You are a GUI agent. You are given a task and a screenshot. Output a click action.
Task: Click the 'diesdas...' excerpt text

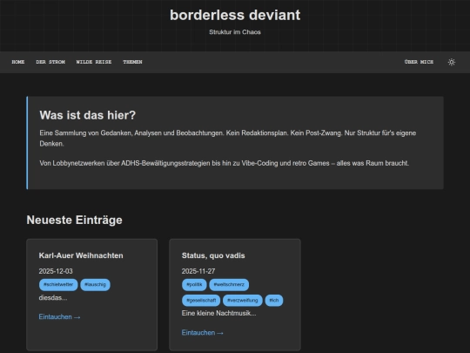pos(53,298)
